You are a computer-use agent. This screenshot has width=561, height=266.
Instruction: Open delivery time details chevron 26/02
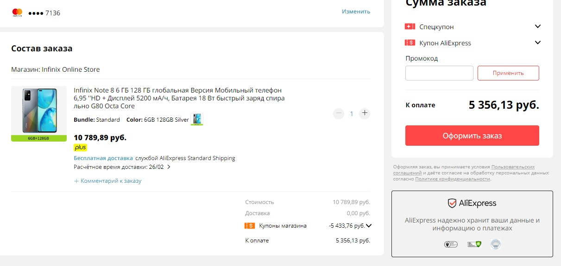(x=169, y=167)
